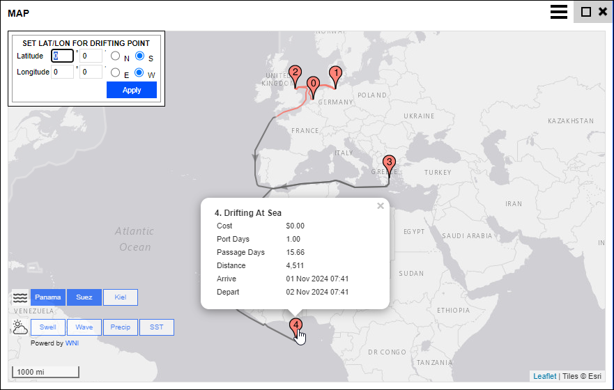614x390 pixels.
Task: Select the E longitude radio button
Action: pos(116,72)
